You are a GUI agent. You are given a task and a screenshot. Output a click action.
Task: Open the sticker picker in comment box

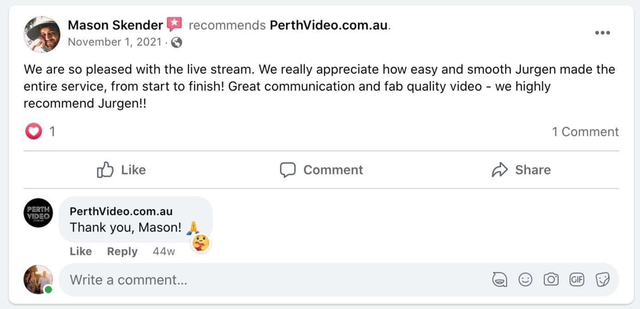[602, 279]
